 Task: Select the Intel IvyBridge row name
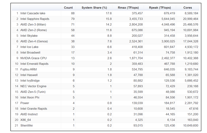[30, 81]
